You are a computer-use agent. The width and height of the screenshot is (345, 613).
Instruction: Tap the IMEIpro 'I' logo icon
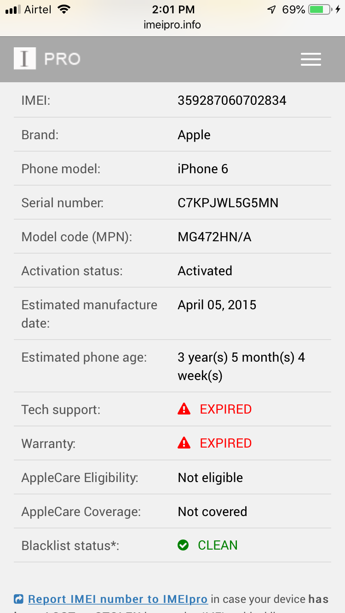[25, 59]
